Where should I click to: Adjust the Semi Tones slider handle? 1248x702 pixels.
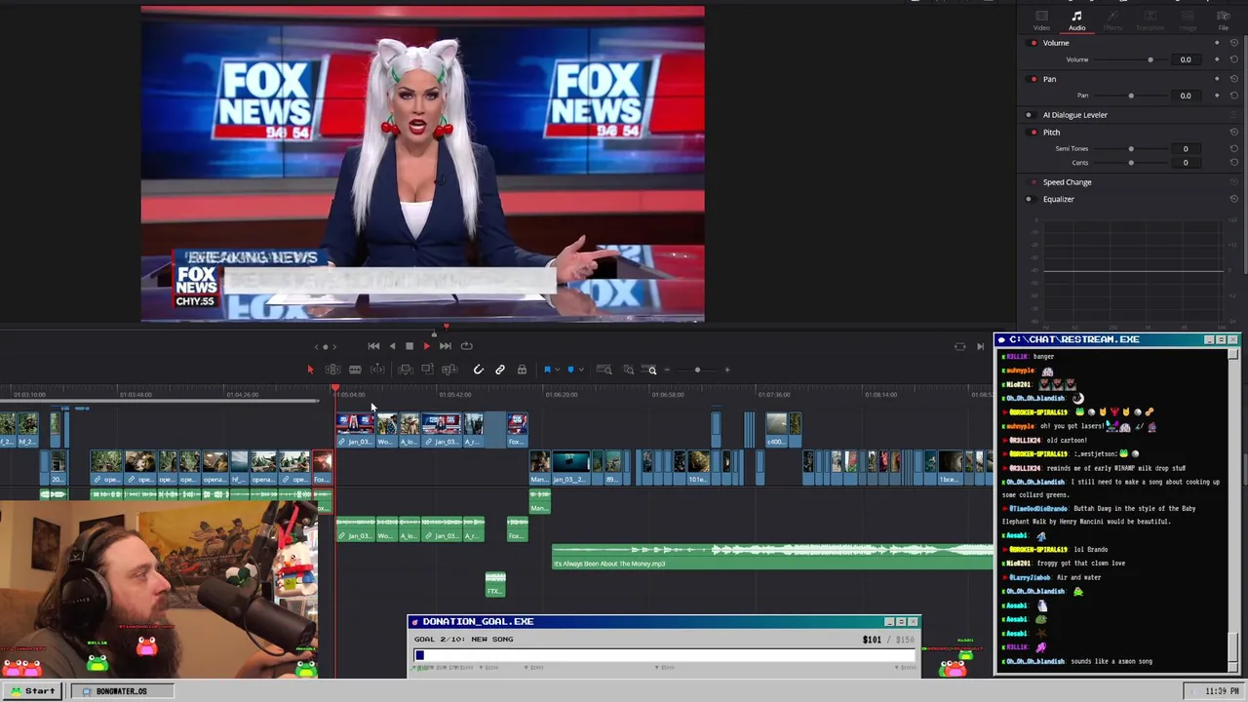click(1131, 148)
